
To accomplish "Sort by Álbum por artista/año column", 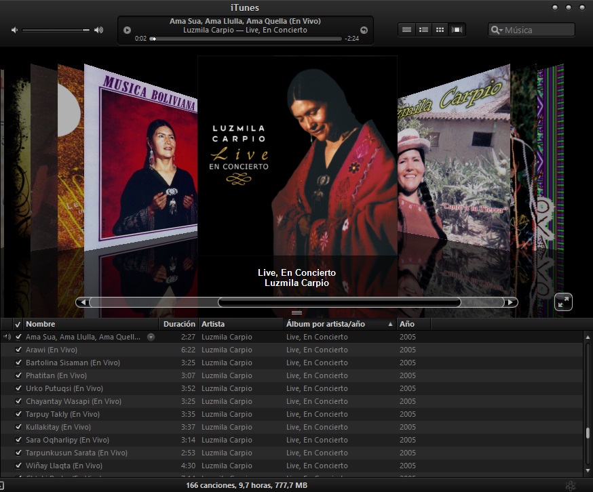I will [340, 324].
